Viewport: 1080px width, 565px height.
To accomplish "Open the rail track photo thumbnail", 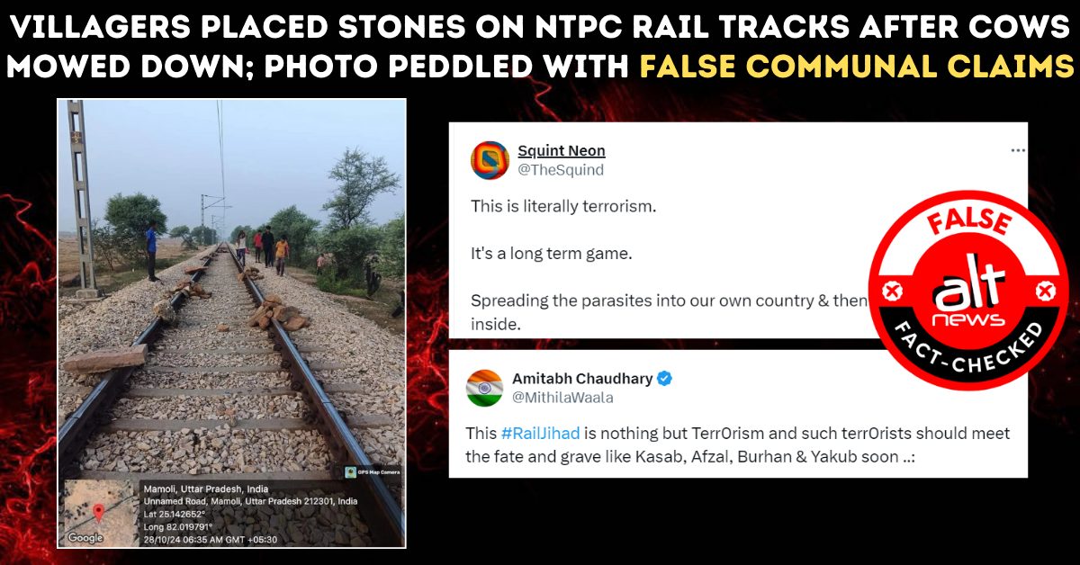I will 232,323.
